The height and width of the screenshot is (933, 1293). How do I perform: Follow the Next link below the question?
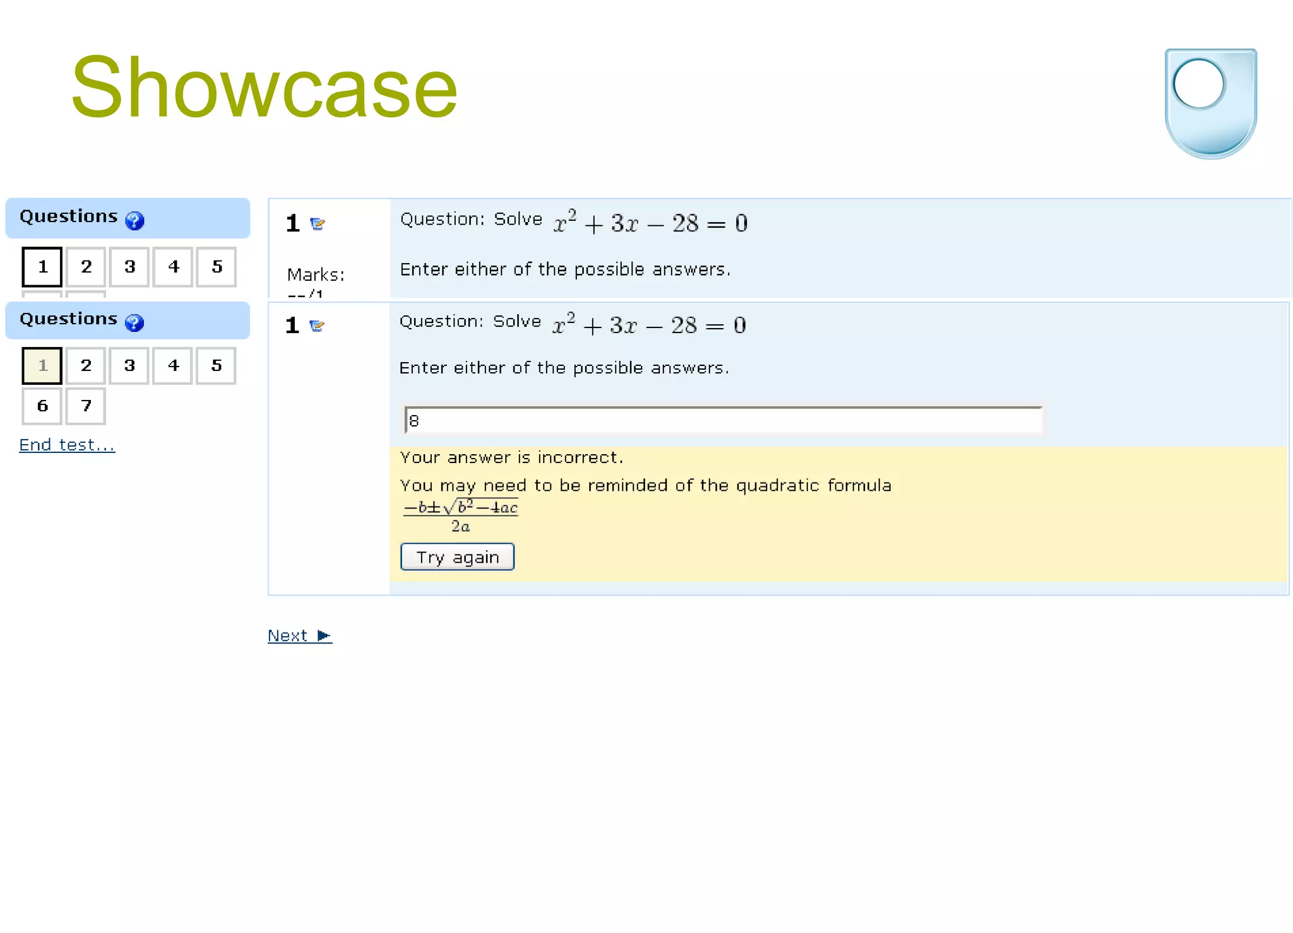point(300,635)
